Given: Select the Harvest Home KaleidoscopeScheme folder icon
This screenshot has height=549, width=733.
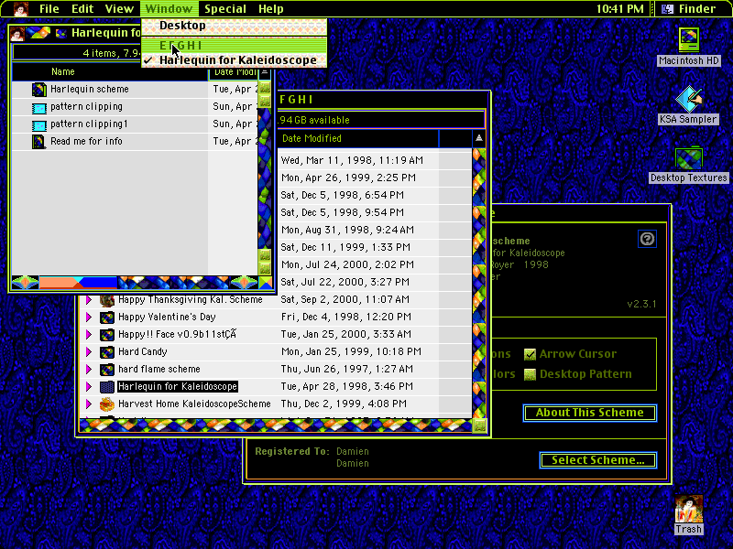Looking at the screenshot, I should [x=107, y=404].
